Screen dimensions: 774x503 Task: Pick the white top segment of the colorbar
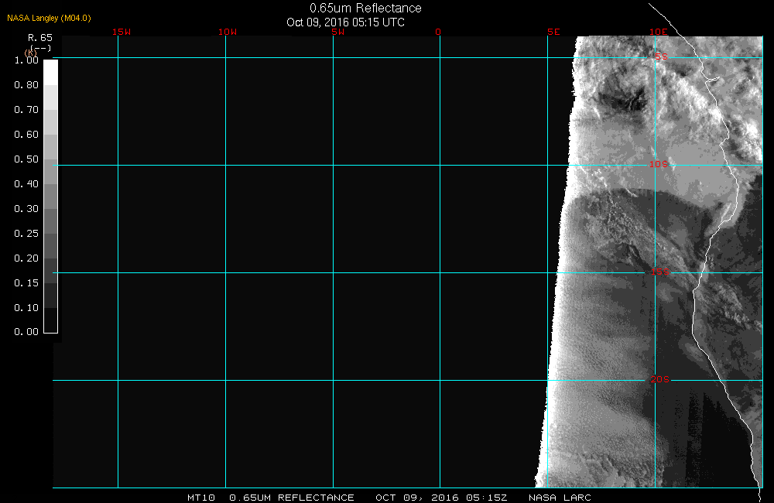pyautogui.click(x=51, y=73)
